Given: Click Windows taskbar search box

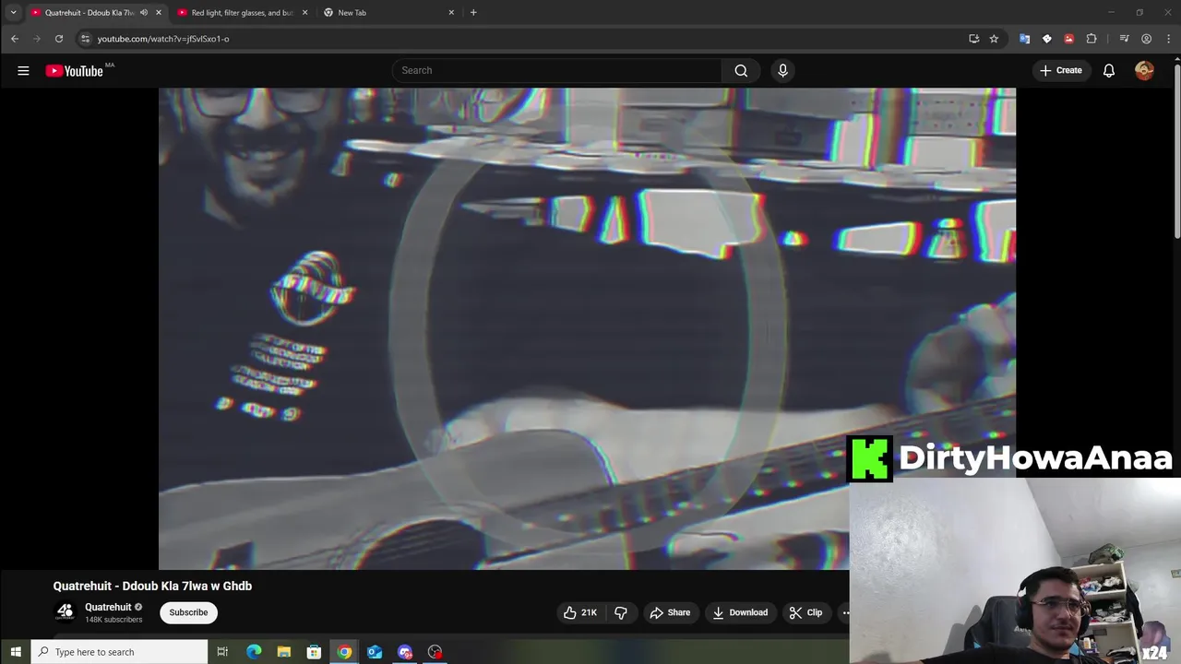Looking at the screenshot, I should point(120,652).
